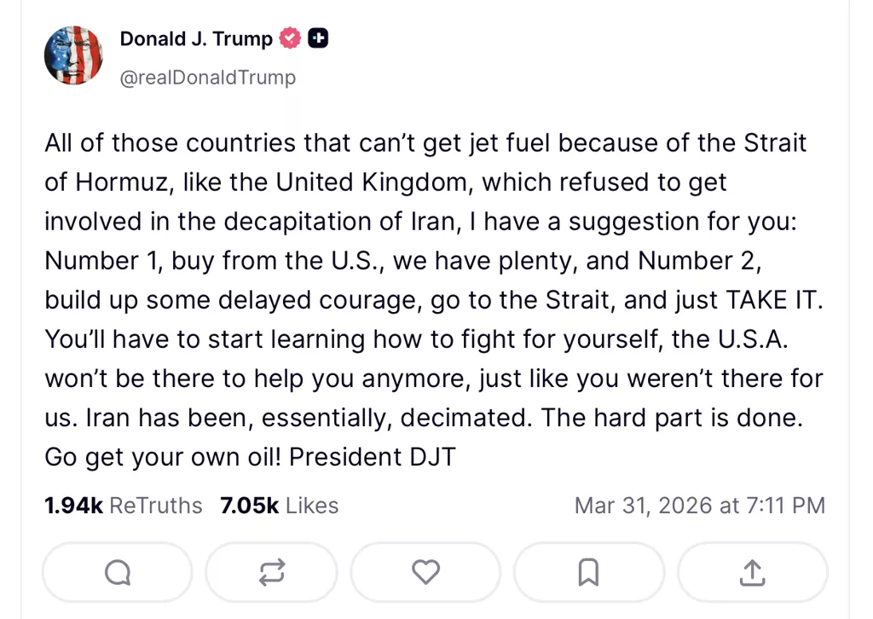View the 1.94k ReTruths list

click(x=124, y=506)
